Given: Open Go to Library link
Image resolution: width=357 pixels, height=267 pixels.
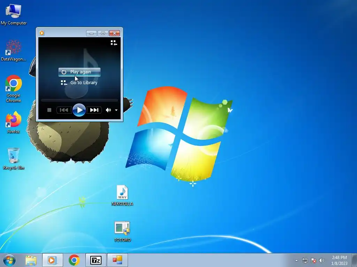Looking at the screenshot, I should coord(79,83).
